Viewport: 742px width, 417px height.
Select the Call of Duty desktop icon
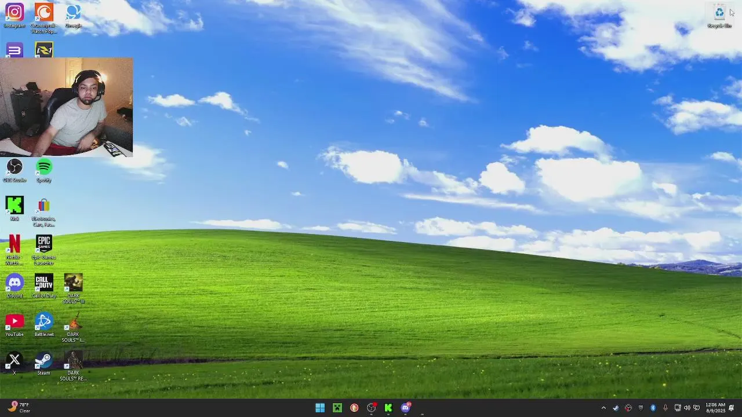pos(43,286)
